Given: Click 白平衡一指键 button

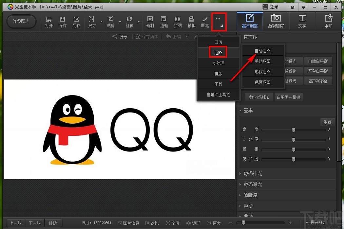Looking at the screenshot, I should coord(289,97).
